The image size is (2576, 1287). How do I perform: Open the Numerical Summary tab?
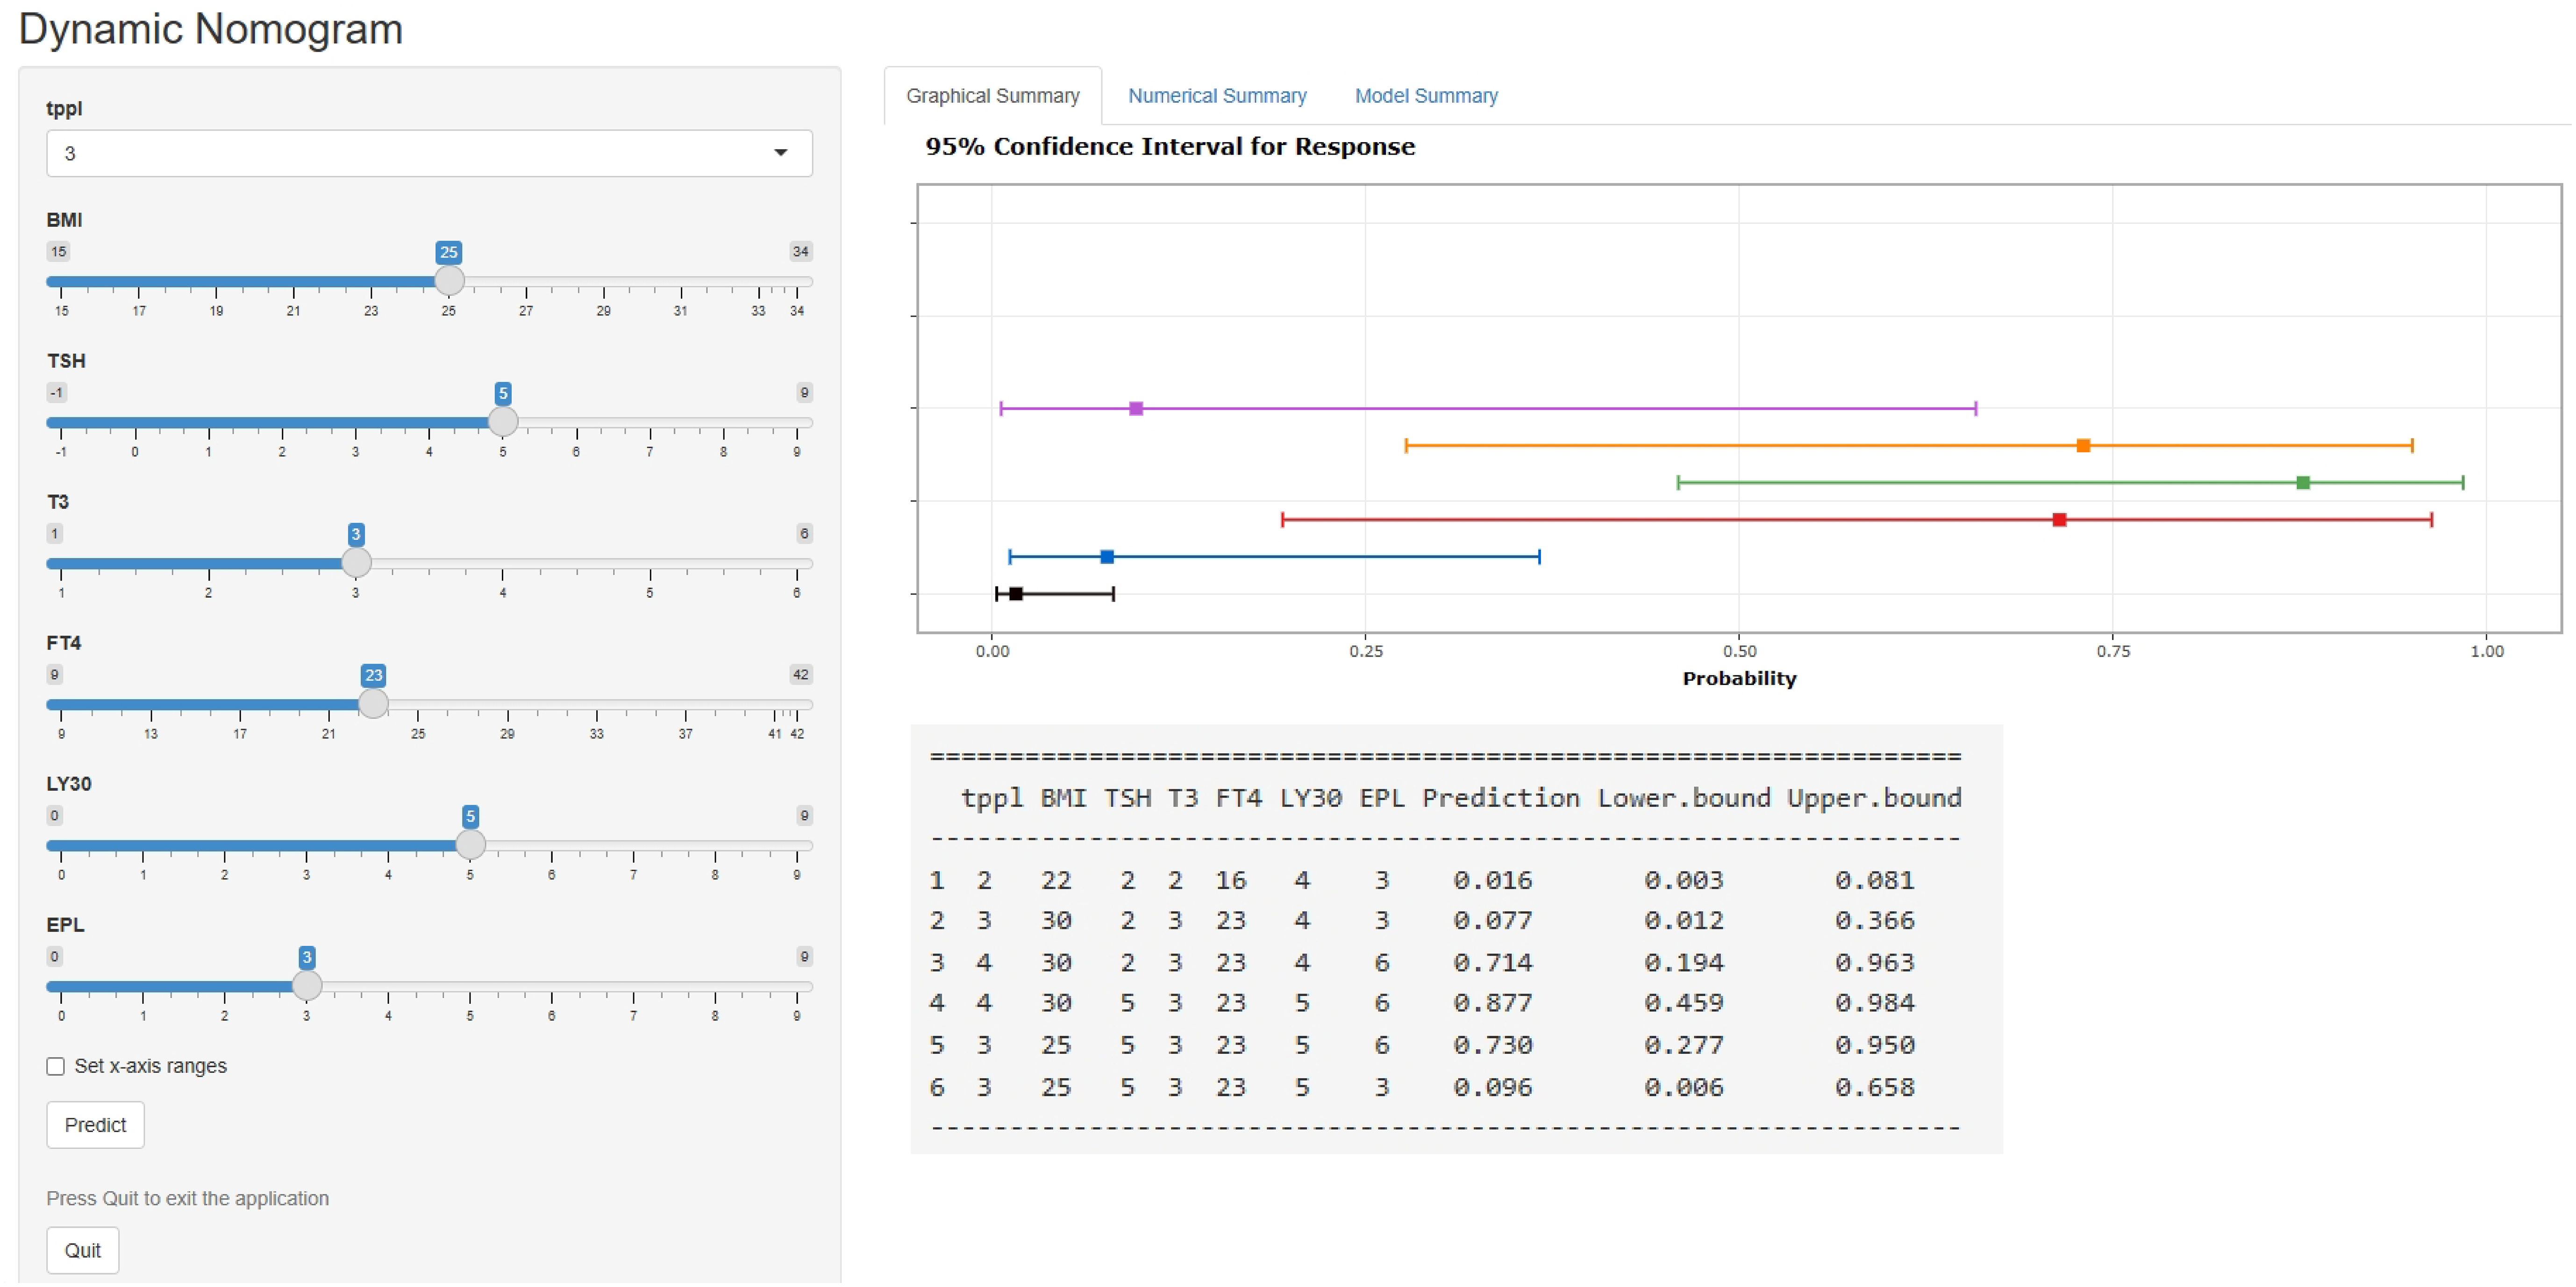pyautogui.click(x=1217, y=96)
